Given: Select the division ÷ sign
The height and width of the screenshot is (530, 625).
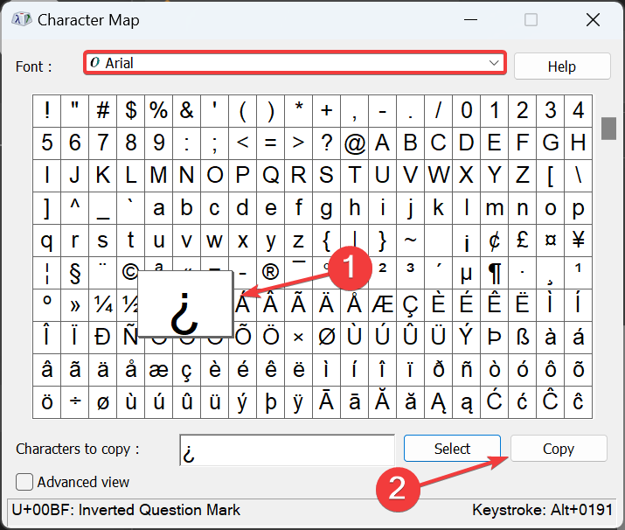Looking at the screenshot, I should [75, 402].
